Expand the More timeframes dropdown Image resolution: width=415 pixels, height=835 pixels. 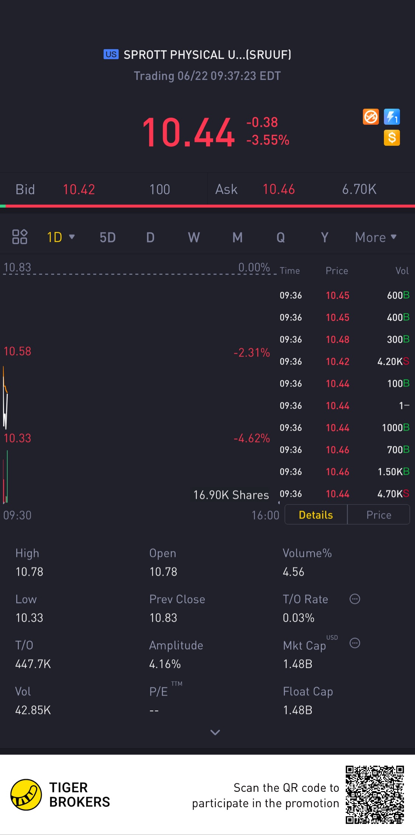pos(376,237)
